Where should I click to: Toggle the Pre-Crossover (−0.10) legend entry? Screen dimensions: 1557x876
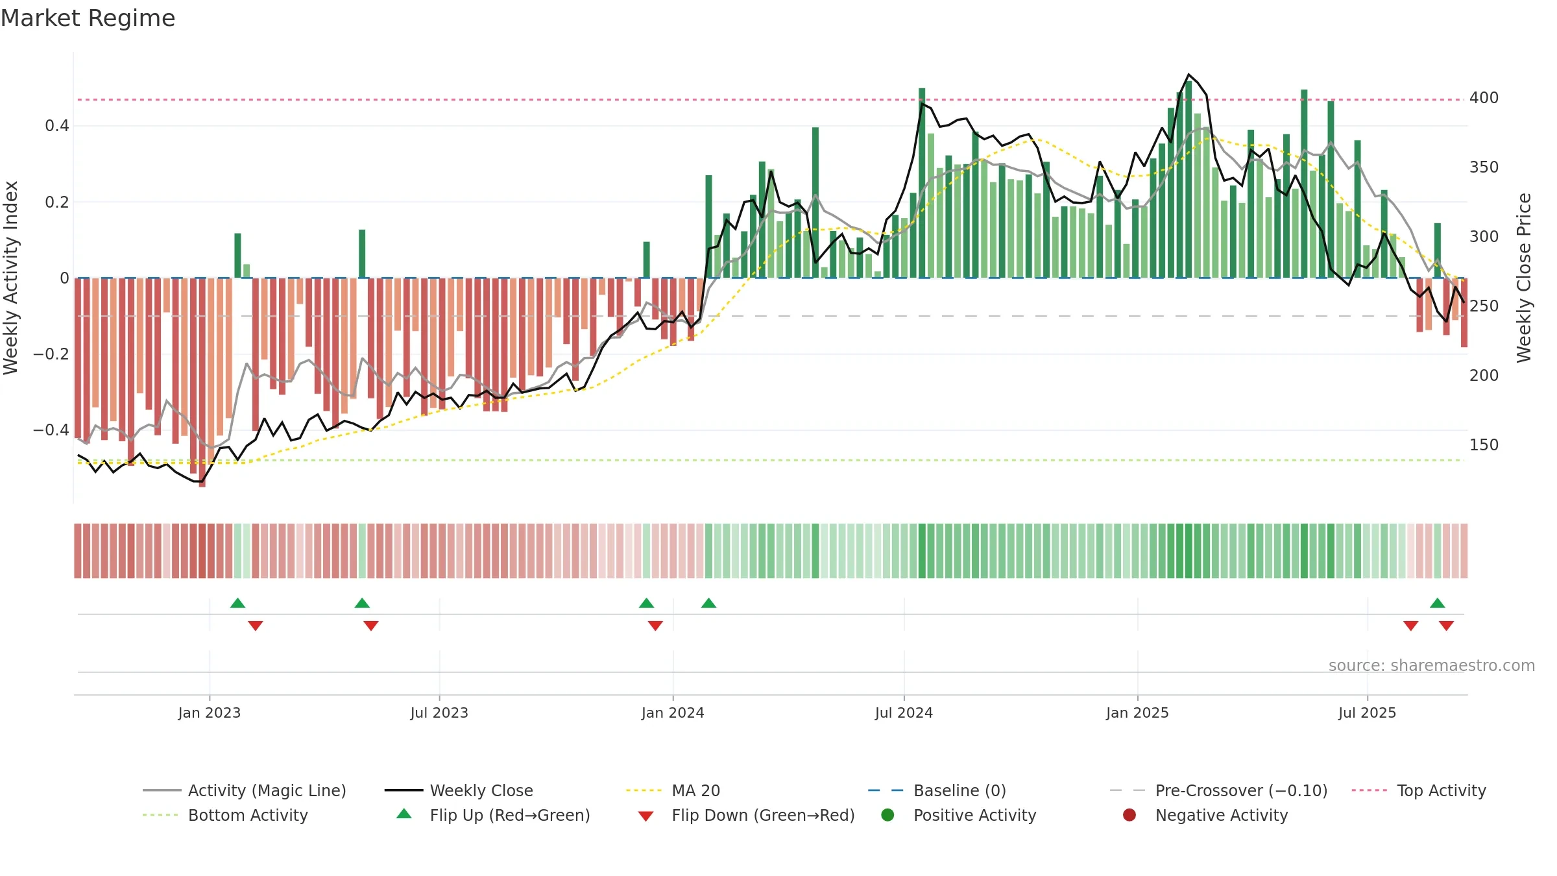tap(1219, 790)
